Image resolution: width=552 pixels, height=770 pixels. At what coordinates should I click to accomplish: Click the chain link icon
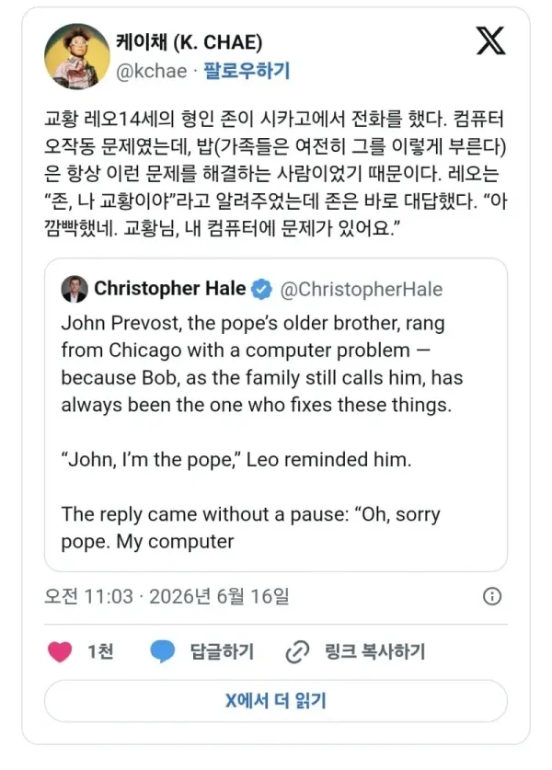click(x=297, y=652)
